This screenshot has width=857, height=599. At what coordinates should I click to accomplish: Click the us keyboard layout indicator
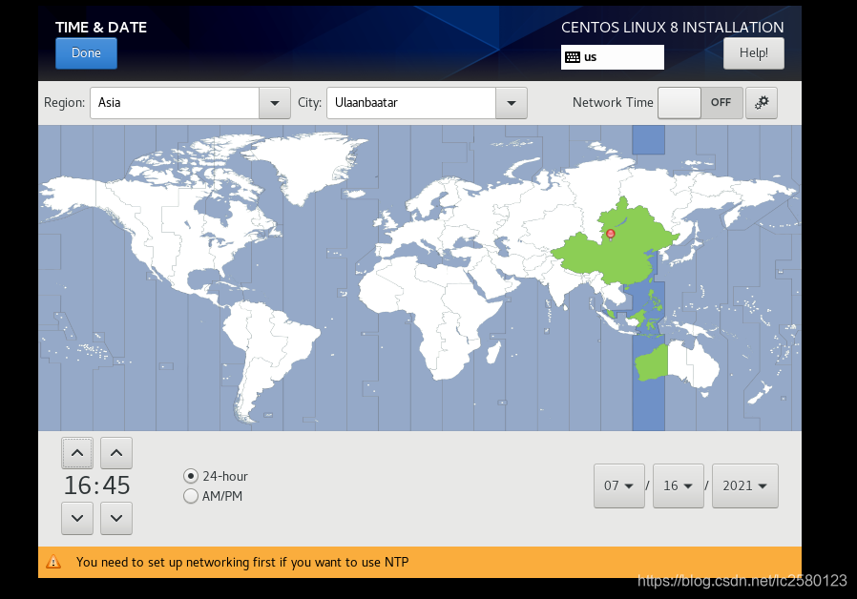pyautogui.click(x=612, y=57)
